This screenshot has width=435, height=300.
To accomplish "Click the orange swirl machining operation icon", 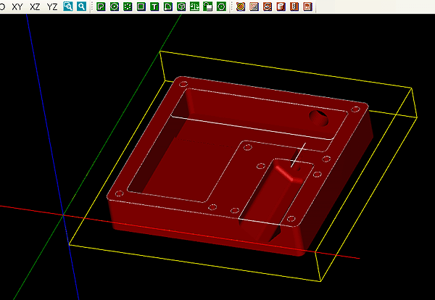I will pos(268,7).
